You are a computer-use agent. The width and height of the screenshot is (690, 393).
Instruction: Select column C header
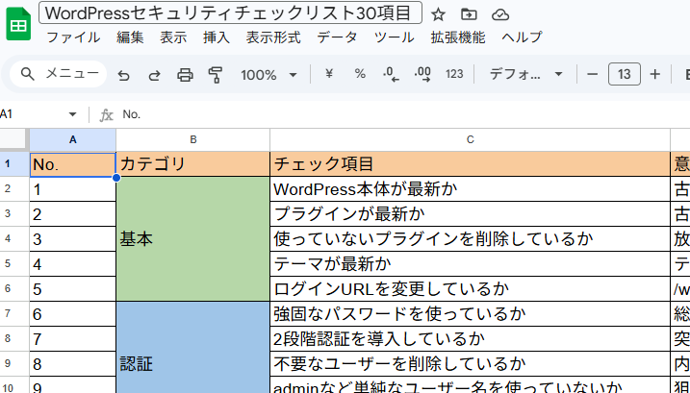point(470,139)
